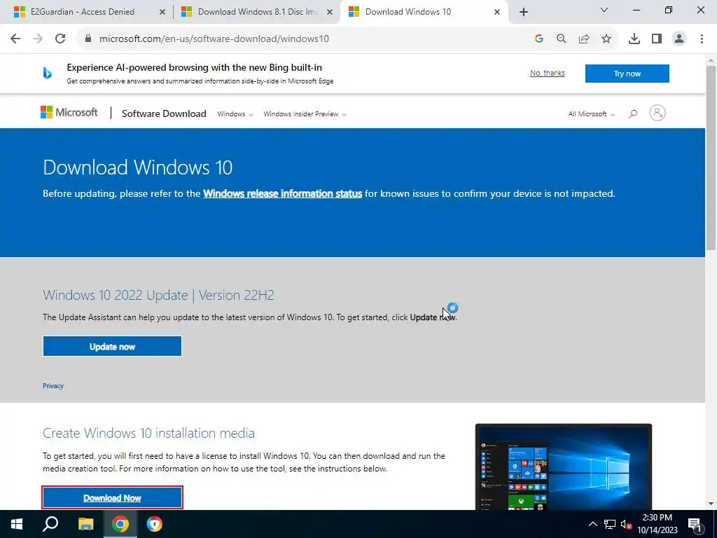View site lock info icon
The height and width of the screenshot is (538, 717).
(88, 39)
